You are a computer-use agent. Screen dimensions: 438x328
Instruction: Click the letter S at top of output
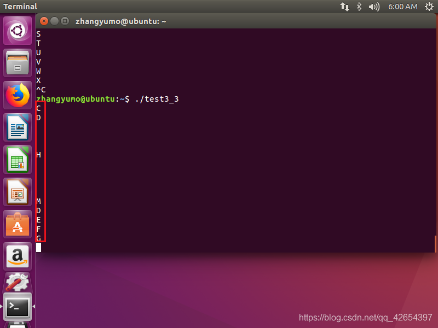click(38, 34)
